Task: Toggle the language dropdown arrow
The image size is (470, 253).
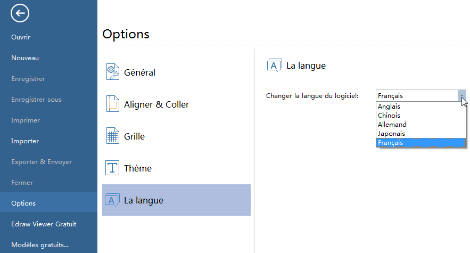Action: pyautogui.click(x=462, y=96)
